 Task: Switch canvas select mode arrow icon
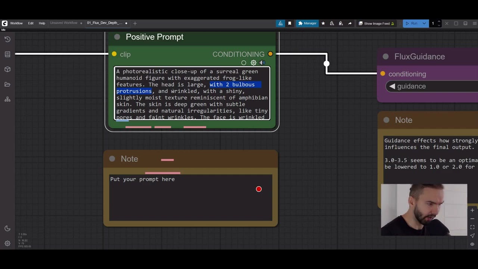coord(472,236)
